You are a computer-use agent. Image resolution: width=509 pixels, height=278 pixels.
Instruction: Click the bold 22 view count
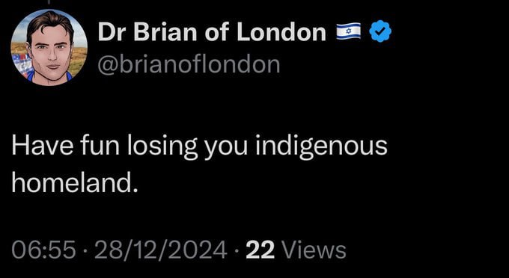pyautogui.click(x=260, y=250)
